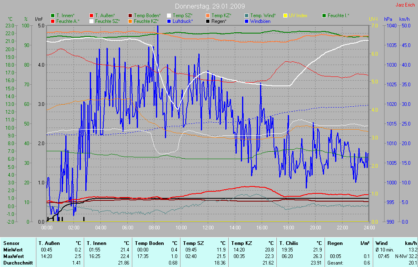Click the Temp KZ max time '00:35'
The width and height of the screenshot is (418, 267).
coord(240,256)
